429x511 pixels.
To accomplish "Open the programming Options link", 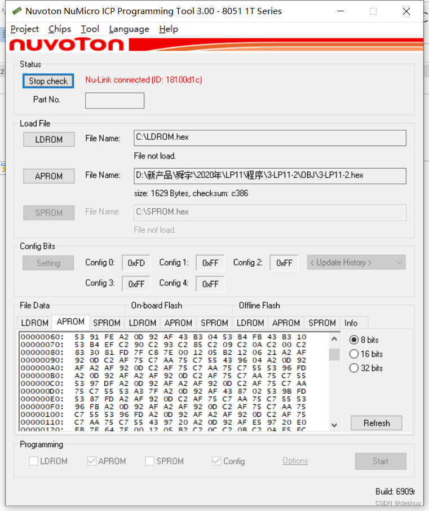I will click(295, 461).
